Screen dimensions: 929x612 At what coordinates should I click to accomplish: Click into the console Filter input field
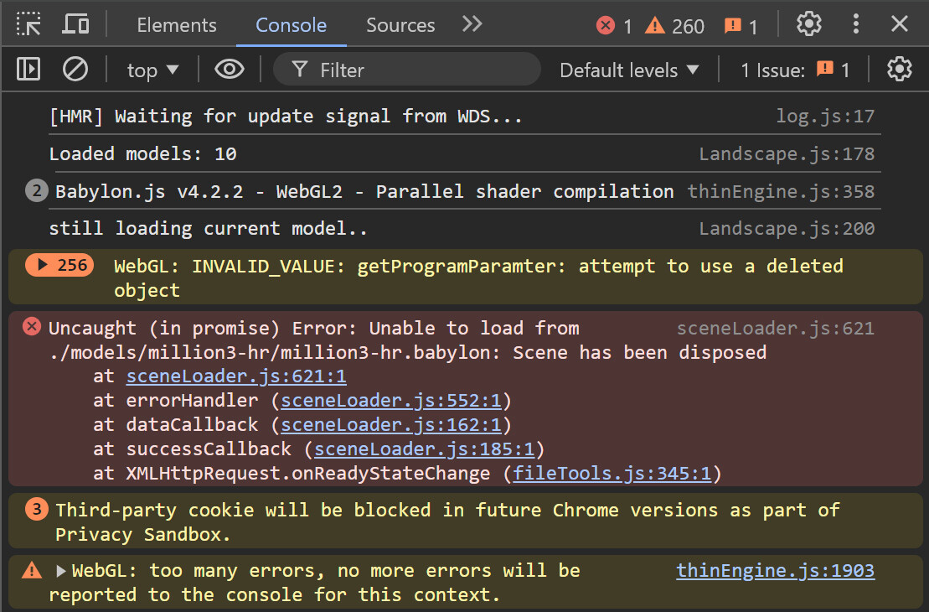tap(419, 70)
